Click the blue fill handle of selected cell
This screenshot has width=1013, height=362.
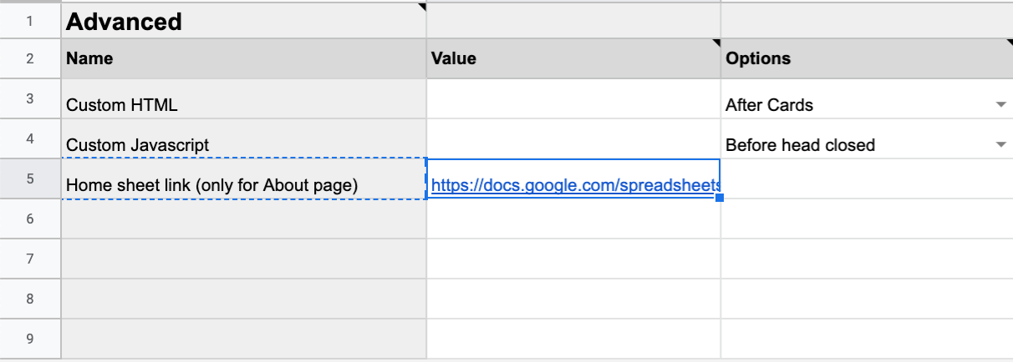click(720, 198)
